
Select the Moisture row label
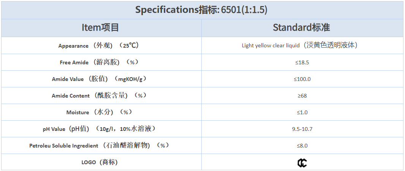(x=99, y=112)
